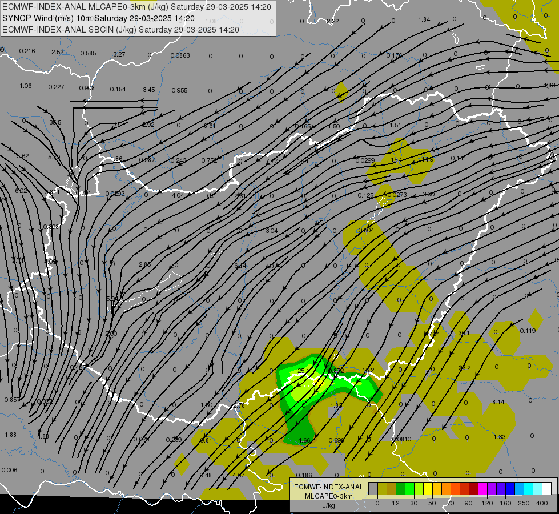Click the map value '0.186'
Viewport: 559px width, 514px height.
click(x=304, y=475)
